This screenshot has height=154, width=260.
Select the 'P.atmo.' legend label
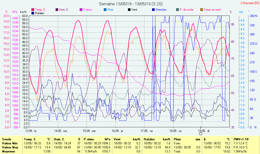[x=88, y=10]
